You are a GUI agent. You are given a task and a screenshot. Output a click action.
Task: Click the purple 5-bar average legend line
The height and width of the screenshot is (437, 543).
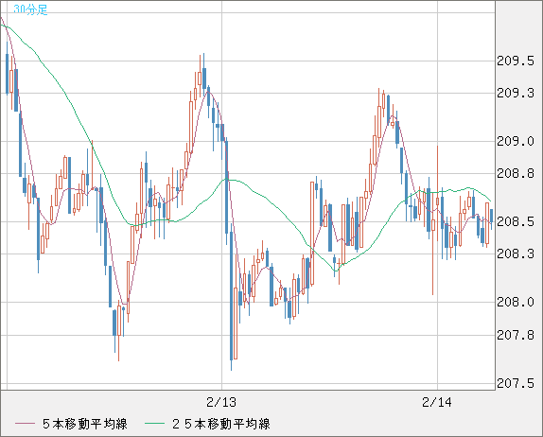coord(26,424)
